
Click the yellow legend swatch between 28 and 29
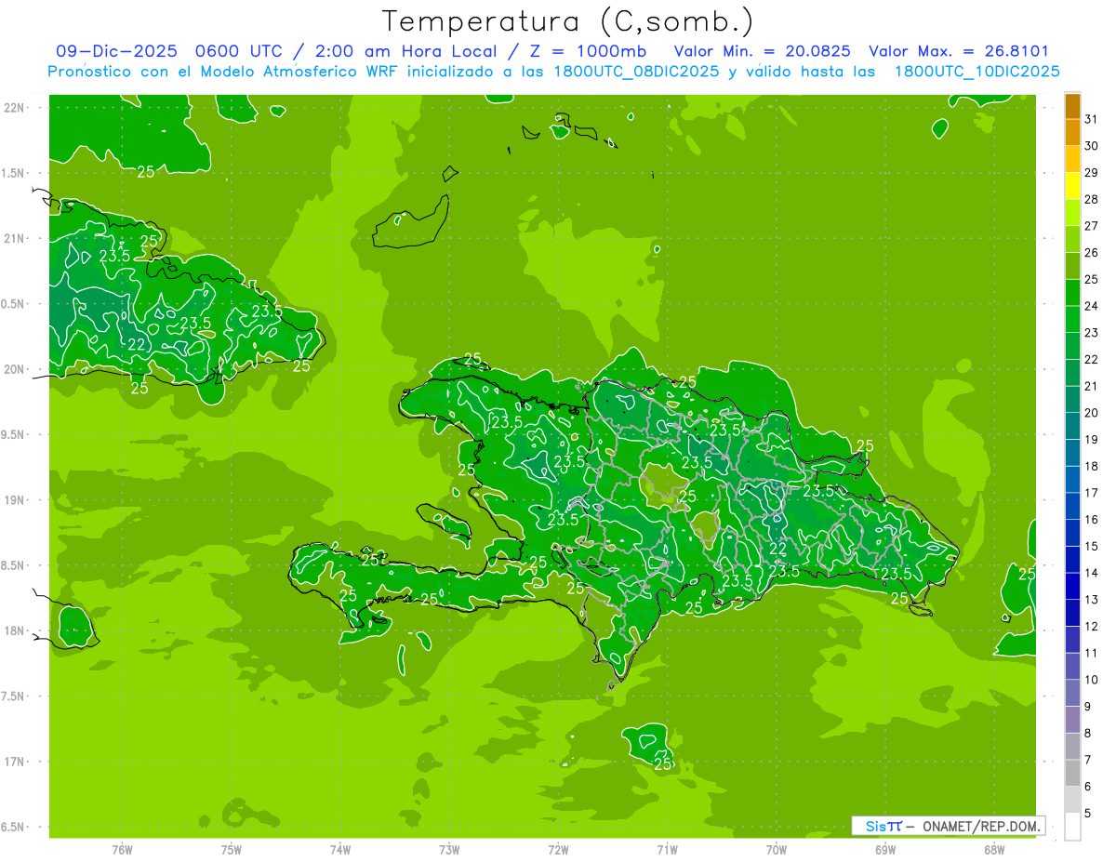click(1072, 186)
